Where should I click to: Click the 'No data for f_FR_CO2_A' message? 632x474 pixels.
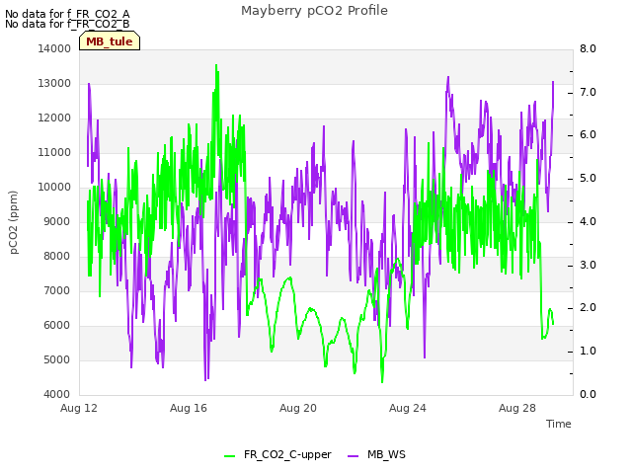tap(67, 14)
